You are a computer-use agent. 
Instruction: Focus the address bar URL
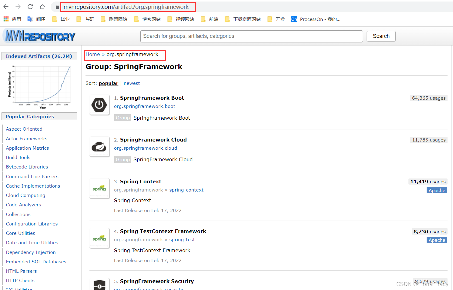(126, 7)
